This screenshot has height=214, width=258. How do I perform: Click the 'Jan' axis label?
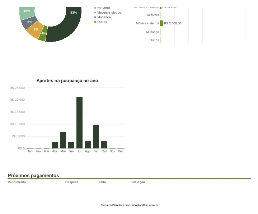pyautogui.click(x=30, y=151)
